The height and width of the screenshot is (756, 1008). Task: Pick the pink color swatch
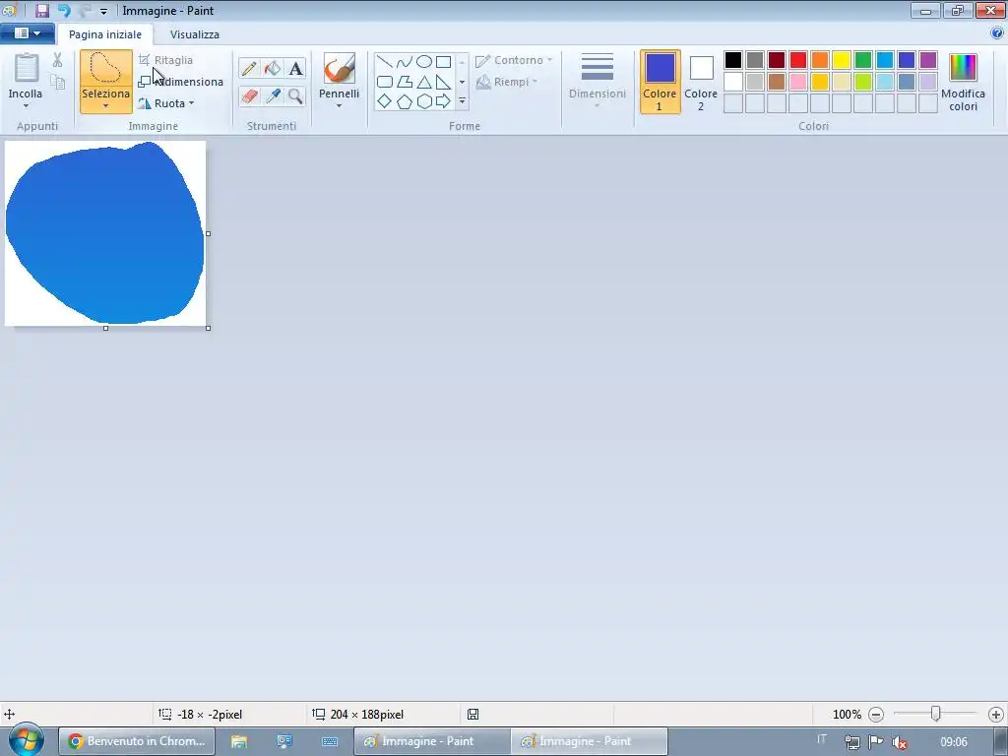coord(798,82)
